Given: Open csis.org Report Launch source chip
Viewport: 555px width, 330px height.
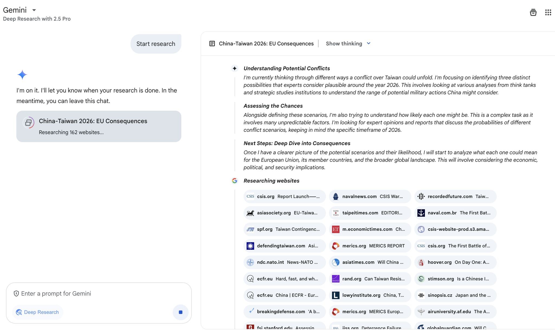Looking at the screenshot, I should [285, 196].
